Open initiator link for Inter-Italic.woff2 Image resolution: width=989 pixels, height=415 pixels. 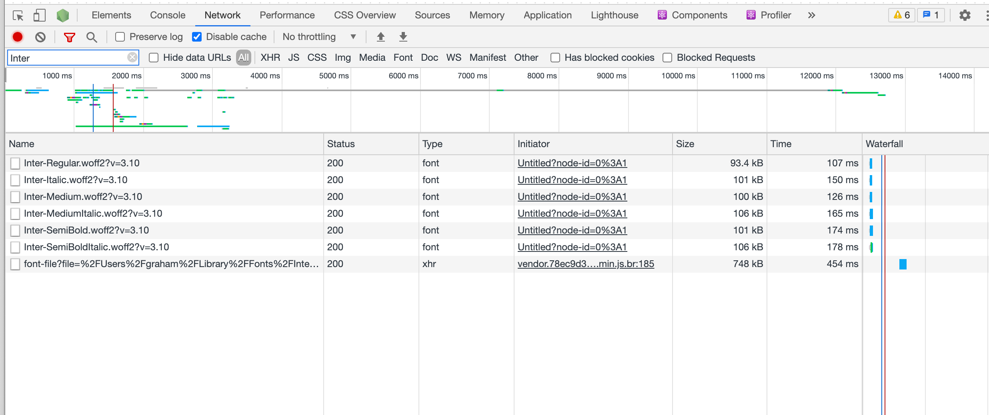click(572, 180)
